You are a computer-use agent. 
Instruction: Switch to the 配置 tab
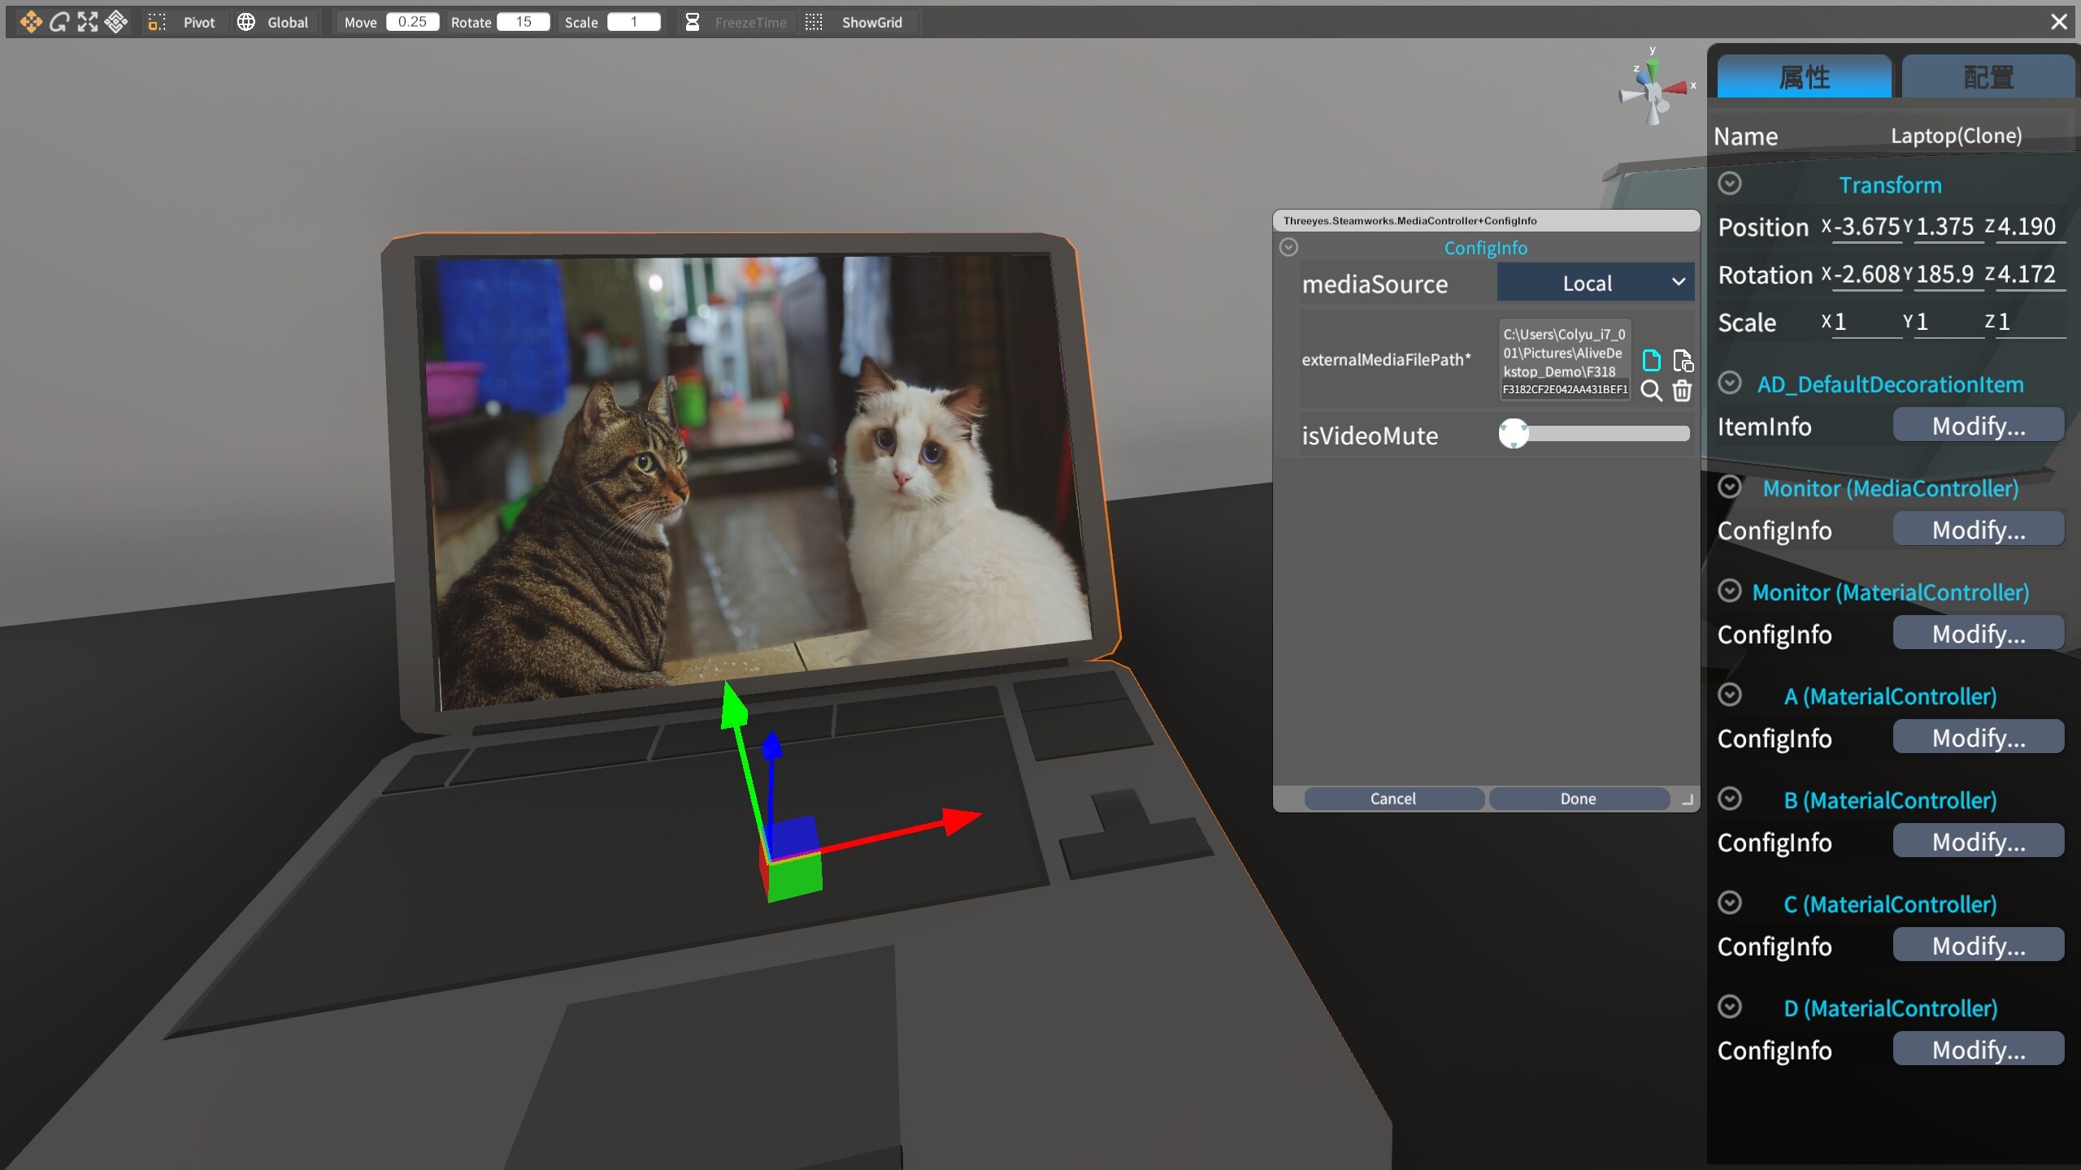click(1989, 77)
